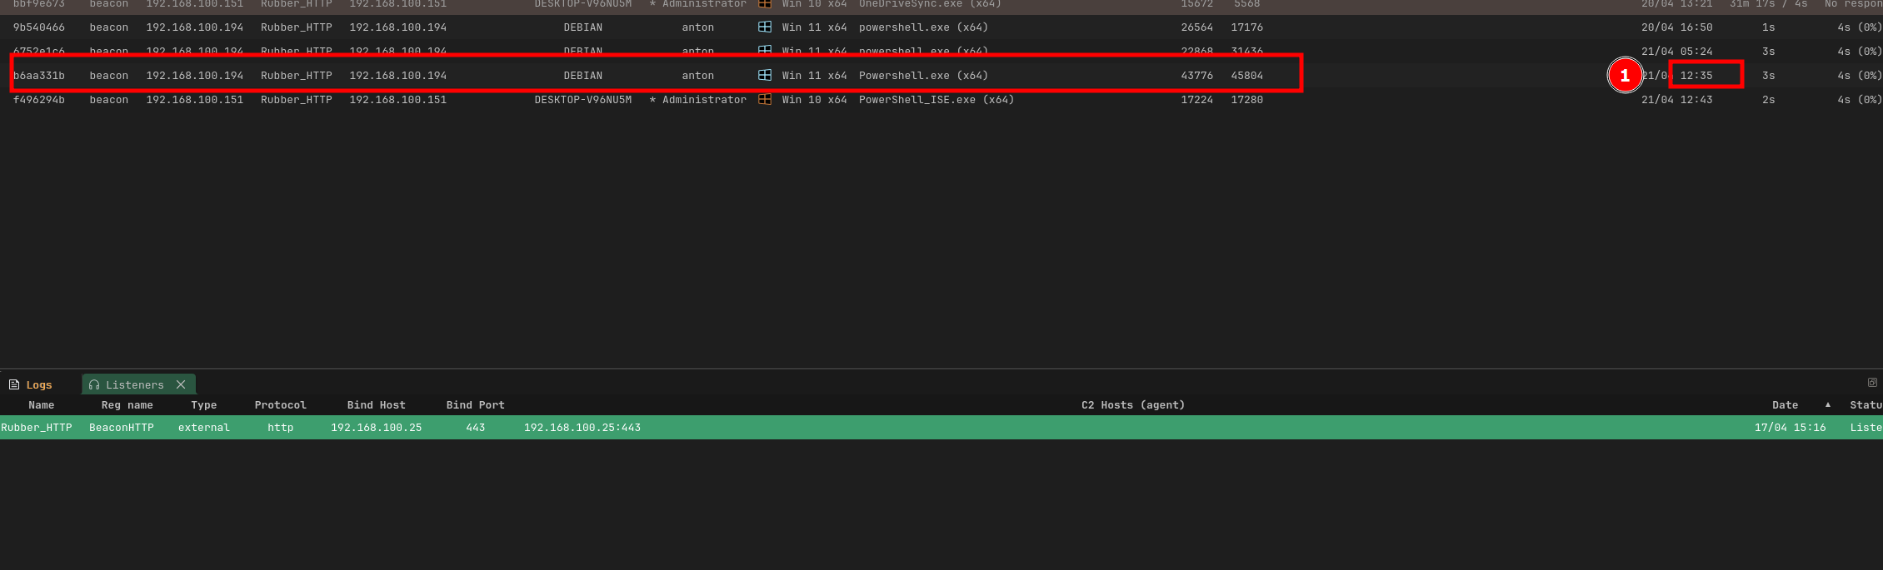Click the Windows icon on beacon b6aa331b
Screen dimensions: 1883x570
click(x=764, y=76)
